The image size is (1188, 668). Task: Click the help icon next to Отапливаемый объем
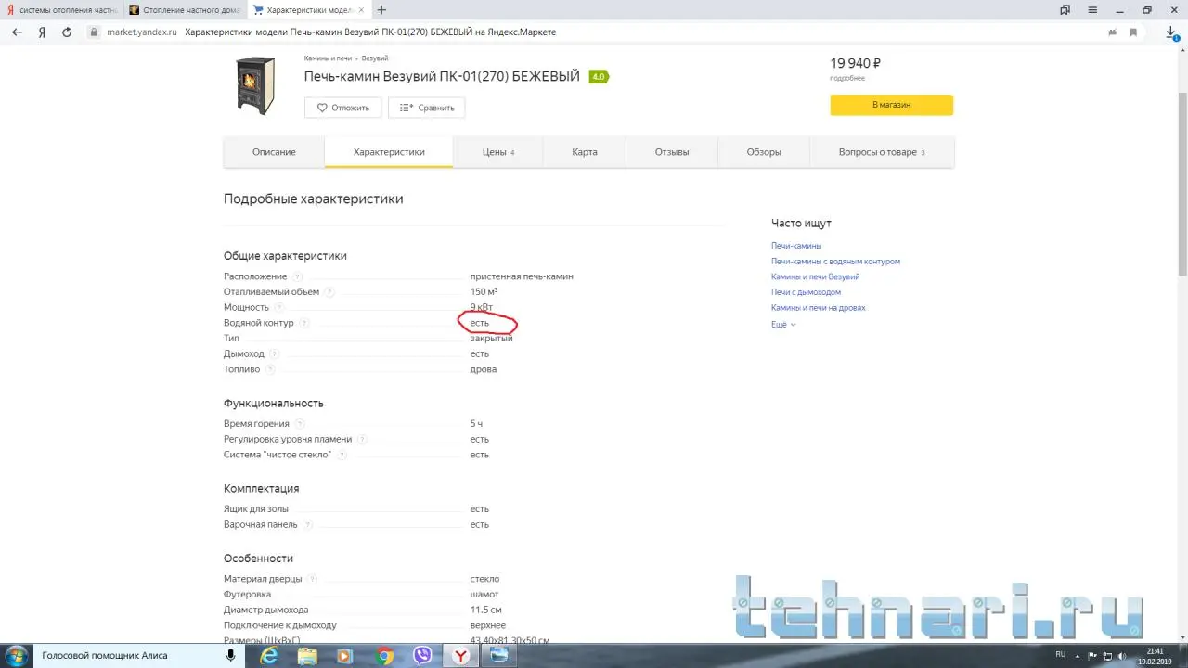tap(329, 292)
